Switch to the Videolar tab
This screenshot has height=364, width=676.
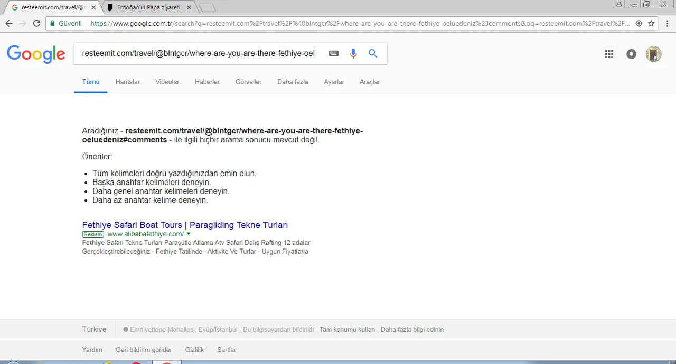[x=167, y=82]
